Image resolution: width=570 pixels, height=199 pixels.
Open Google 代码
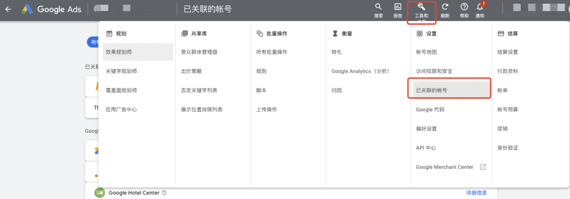click(430, 109)
